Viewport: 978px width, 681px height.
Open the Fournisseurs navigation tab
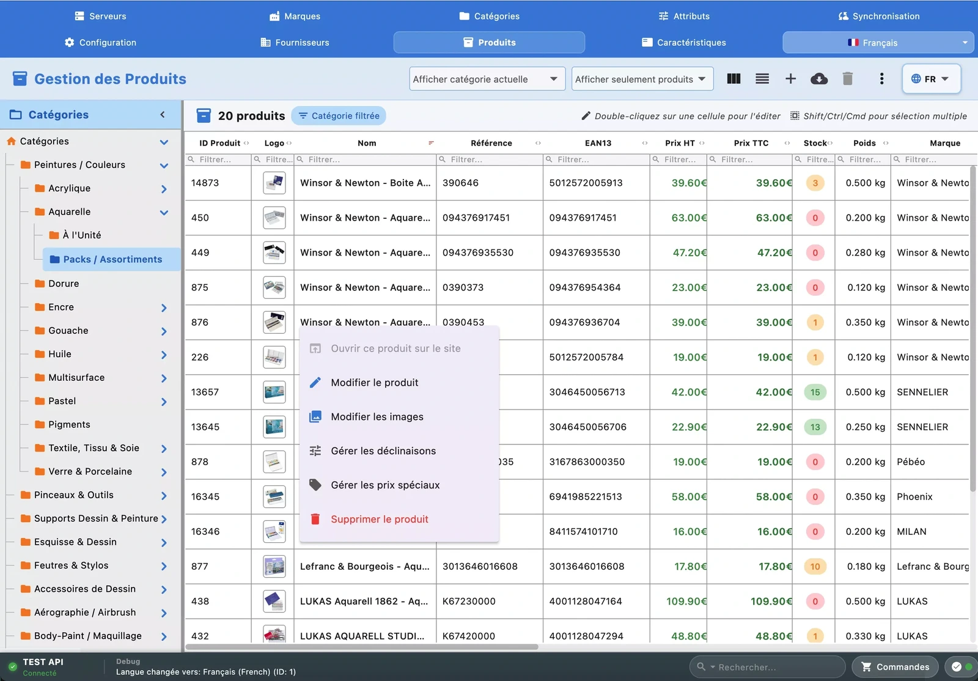[295, 43]
